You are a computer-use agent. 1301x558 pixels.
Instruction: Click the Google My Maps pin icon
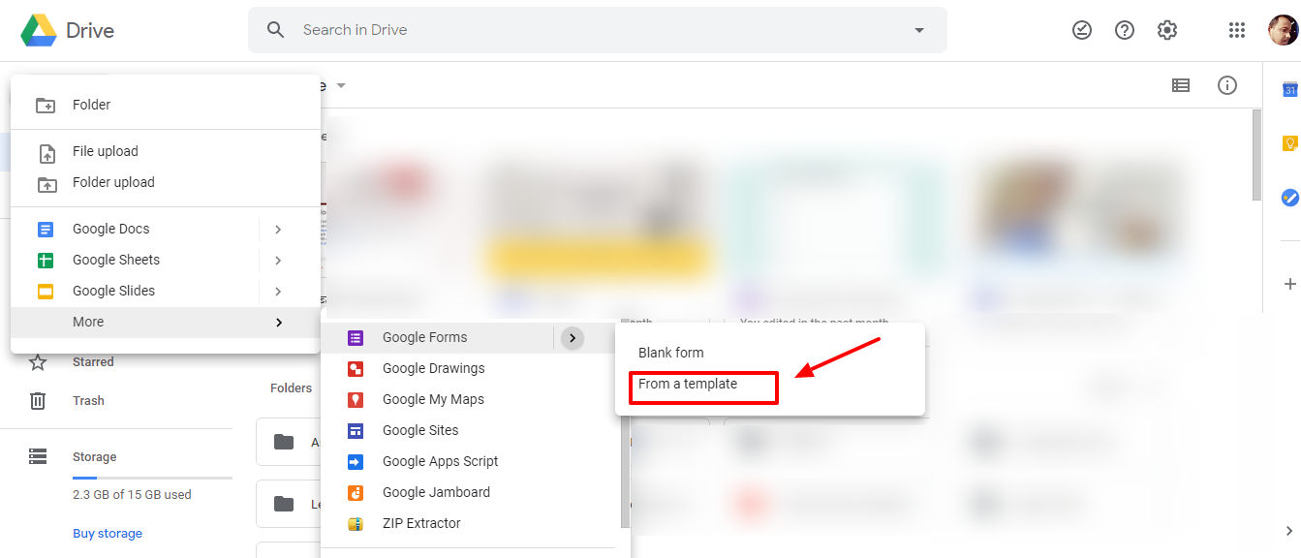tap(356, 399)
